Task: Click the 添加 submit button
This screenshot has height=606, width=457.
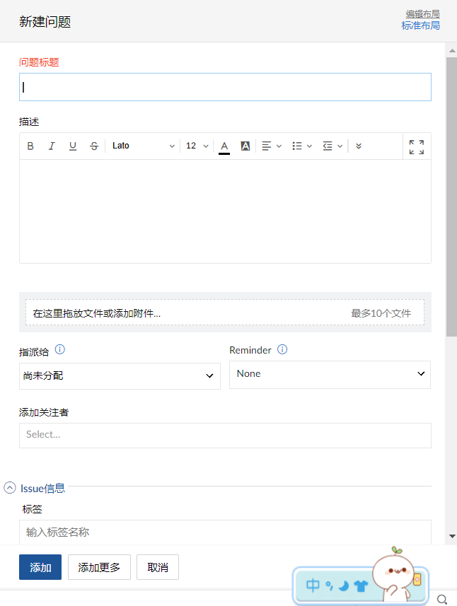Action: (x=40, y=567)
